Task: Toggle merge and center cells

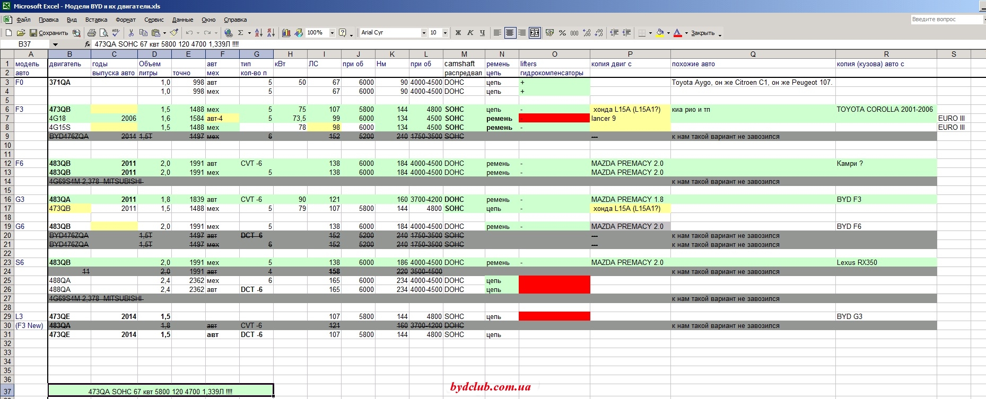Action: coord(535,33)
